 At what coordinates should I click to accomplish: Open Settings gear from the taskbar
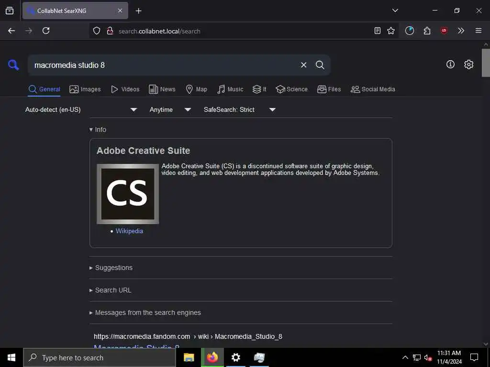[235, 357]
